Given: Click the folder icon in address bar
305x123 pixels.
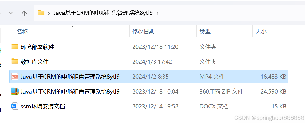Looking at the screenshot, I should pos(41,13).
